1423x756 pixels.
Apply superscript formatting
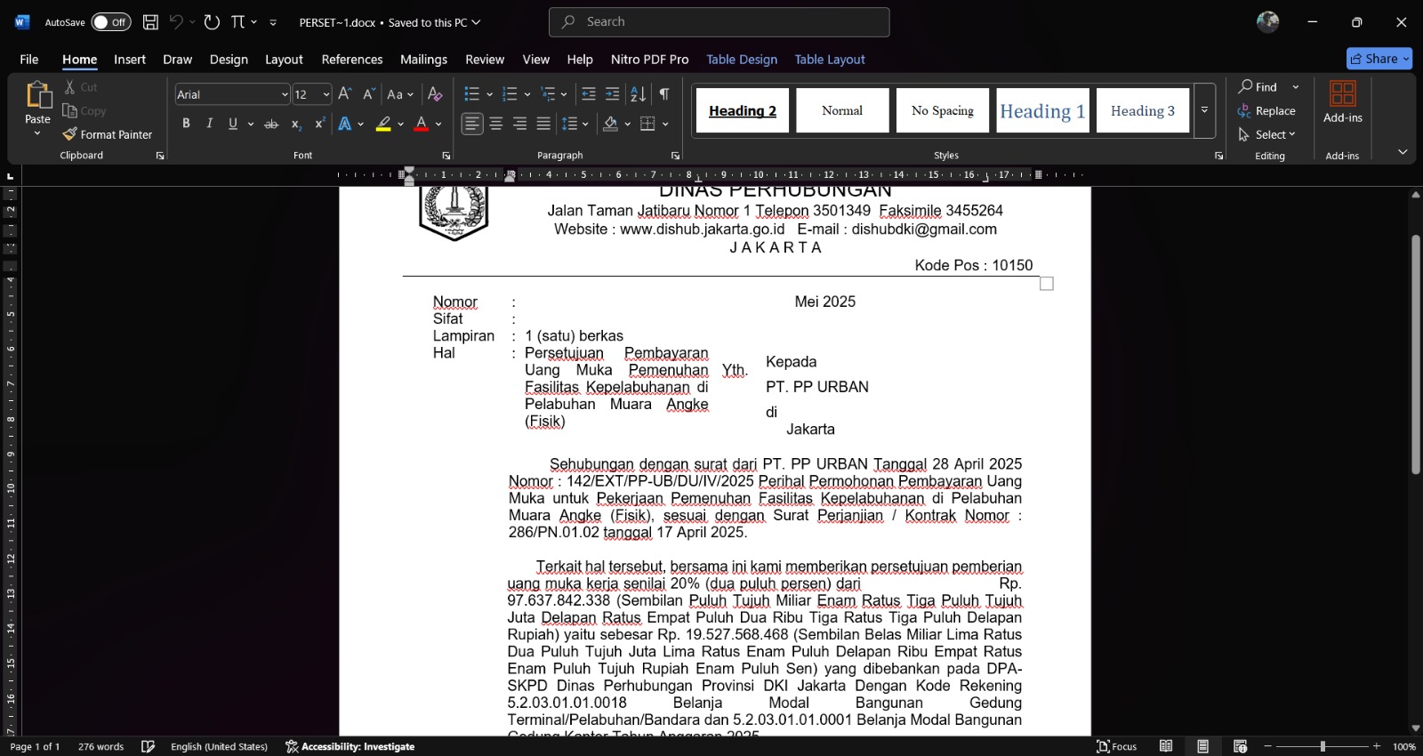pyautogui.click(x=319, y=124)
